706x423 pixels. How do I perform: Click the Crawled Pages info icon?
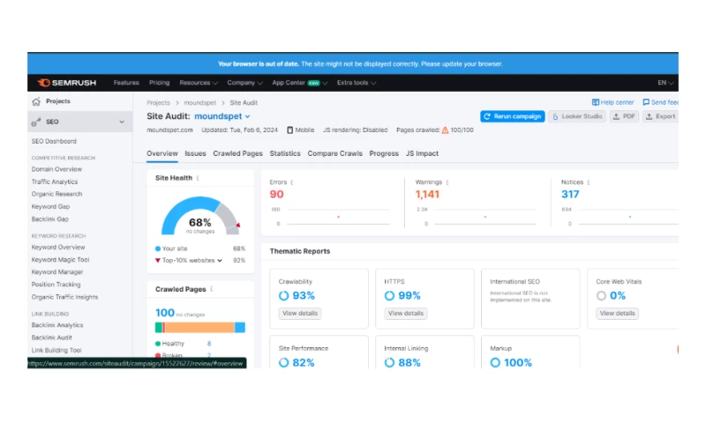click(212, 289)
